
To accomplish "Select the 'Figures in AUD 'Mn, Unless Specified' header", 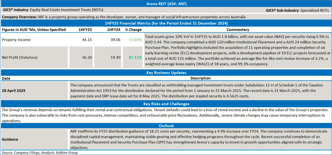I will pyautogui.click(x=34, y=30).
